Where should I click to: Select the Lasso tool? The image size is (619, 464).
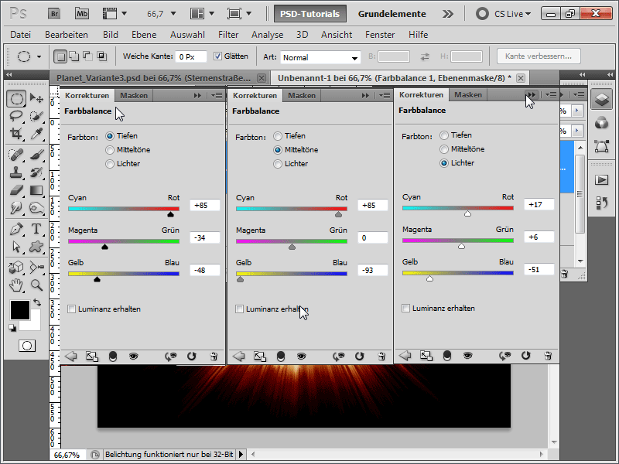[16, 116]
